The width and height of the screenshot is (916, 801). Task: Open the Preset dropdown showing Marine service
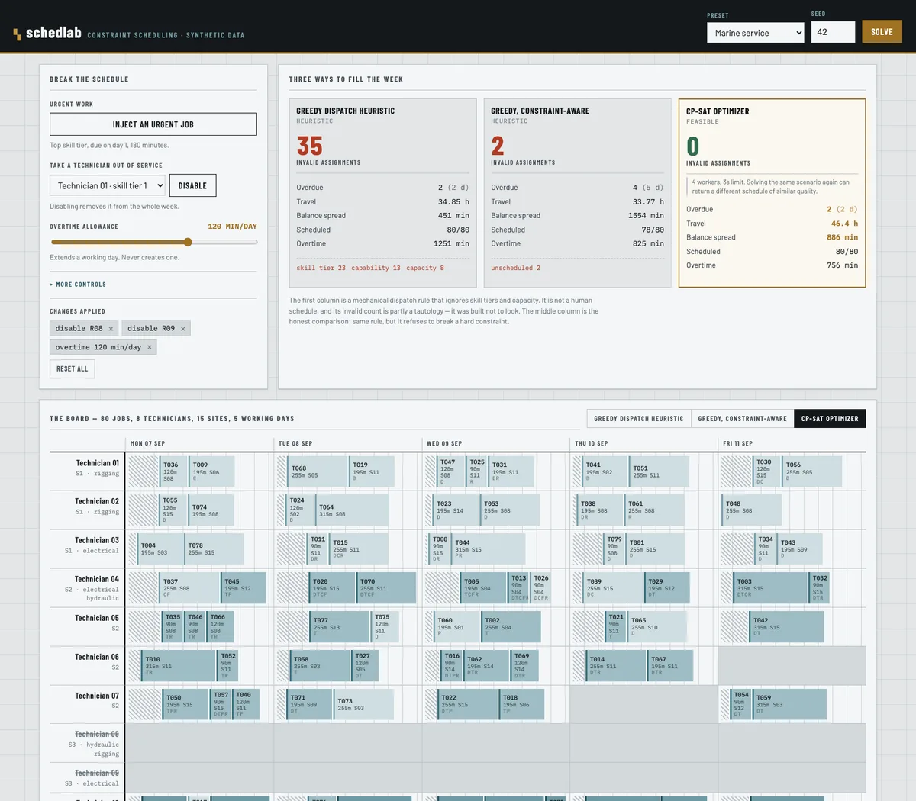coord(756,33)
